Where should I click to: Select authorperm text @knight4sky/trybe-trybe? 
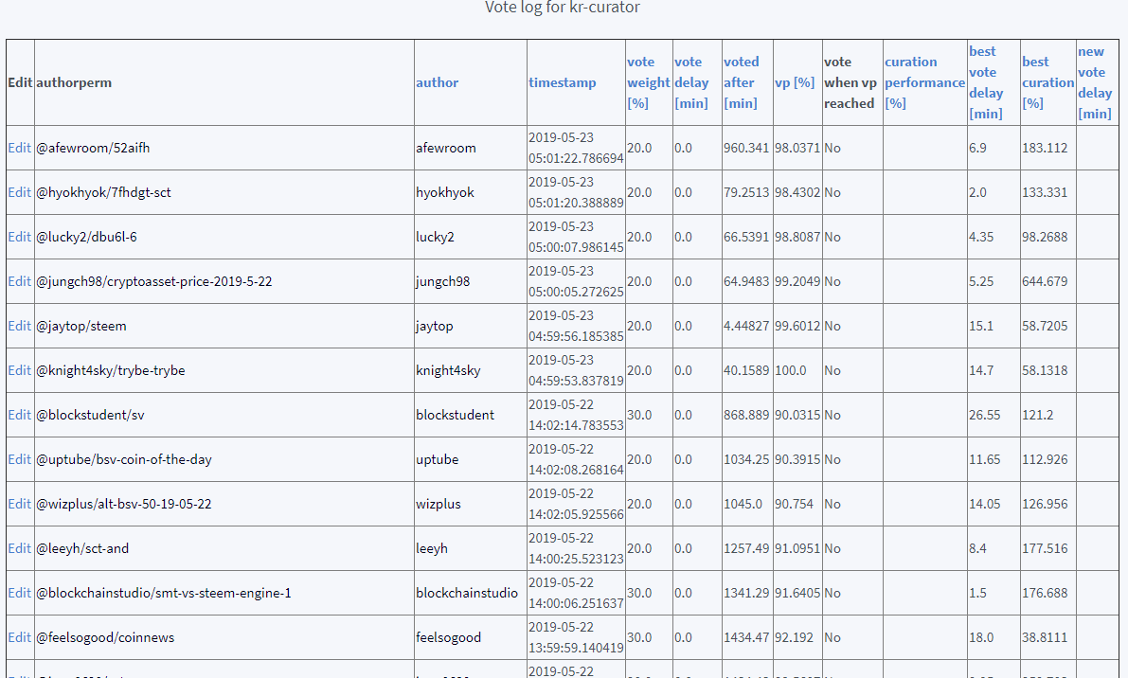(x=111, y=371)
